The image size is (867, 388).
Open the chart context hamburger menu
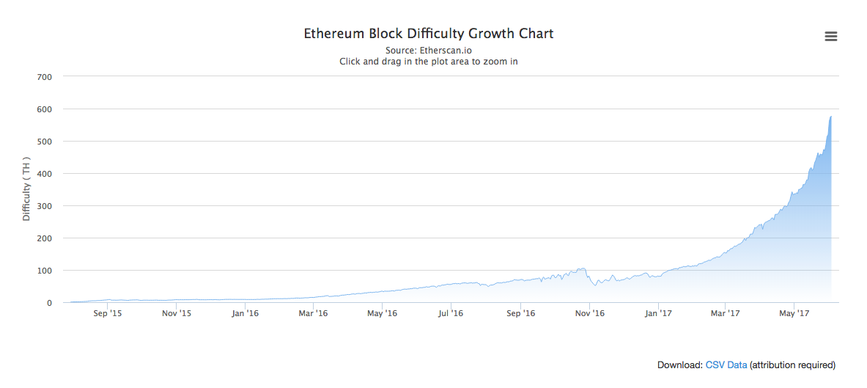[x=830, y=37]
